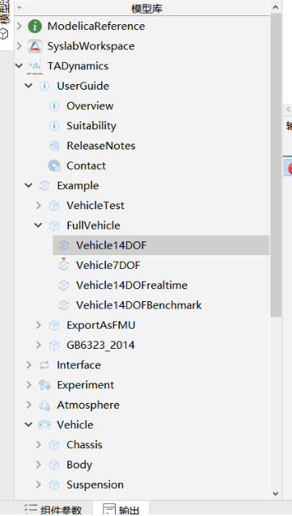292x516 pixels.
Task: Select the Contact tree entry
Action: [86, 166]
